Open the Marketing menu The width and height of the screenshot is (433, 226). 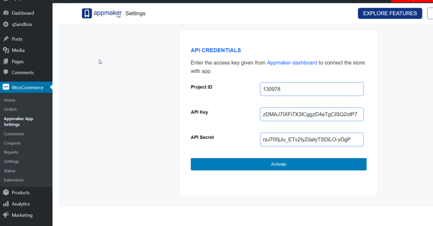tap(22, 215)
